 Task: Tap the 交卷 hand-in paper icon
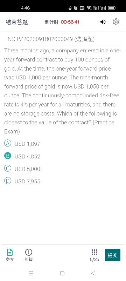[10, 255]
